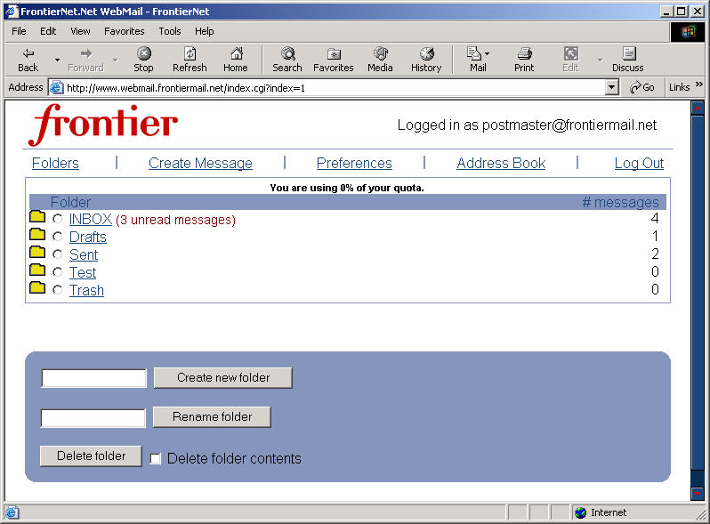Click the Go button beside address bar

pos(642,87)
